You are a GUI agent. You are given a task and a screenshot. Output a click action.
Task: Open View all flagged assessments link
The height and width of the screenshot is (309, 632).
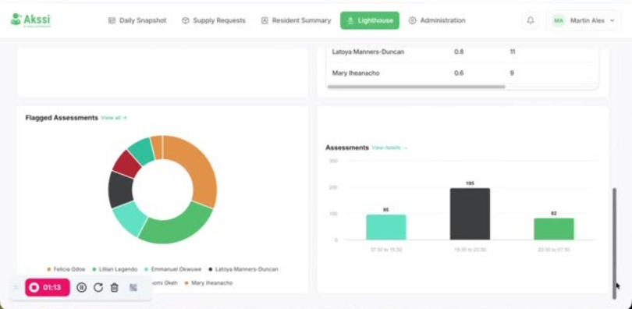(x=114, y=118)
